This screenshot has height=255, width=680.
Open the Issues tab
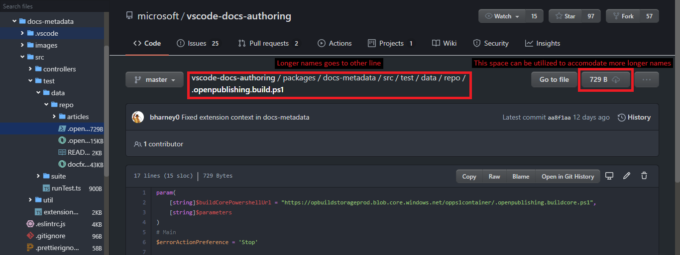[198, 43]
